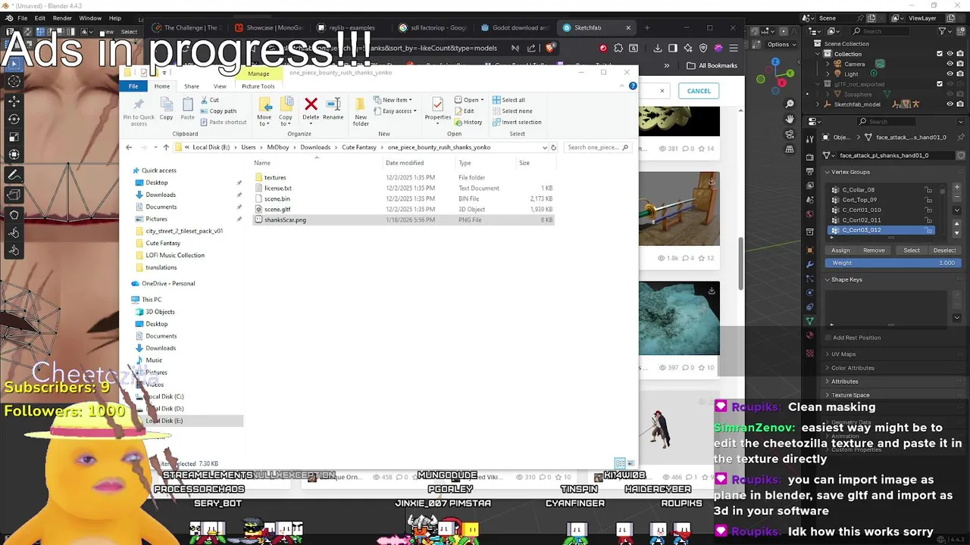
Task: Click add vertex group plus button
Action: pyautogui.click(x=957, y=187)
